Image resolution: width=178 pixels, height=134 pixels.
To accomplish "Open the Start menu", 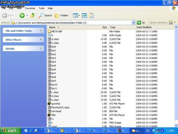I will point(11,131).
